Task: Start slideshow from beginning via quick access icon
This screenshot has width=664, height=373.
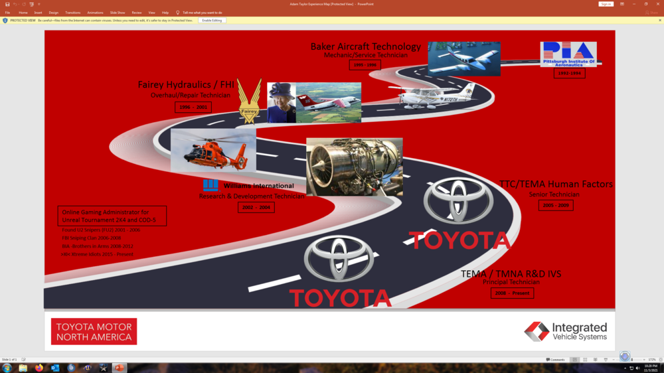Action: [x=32, y=4]
